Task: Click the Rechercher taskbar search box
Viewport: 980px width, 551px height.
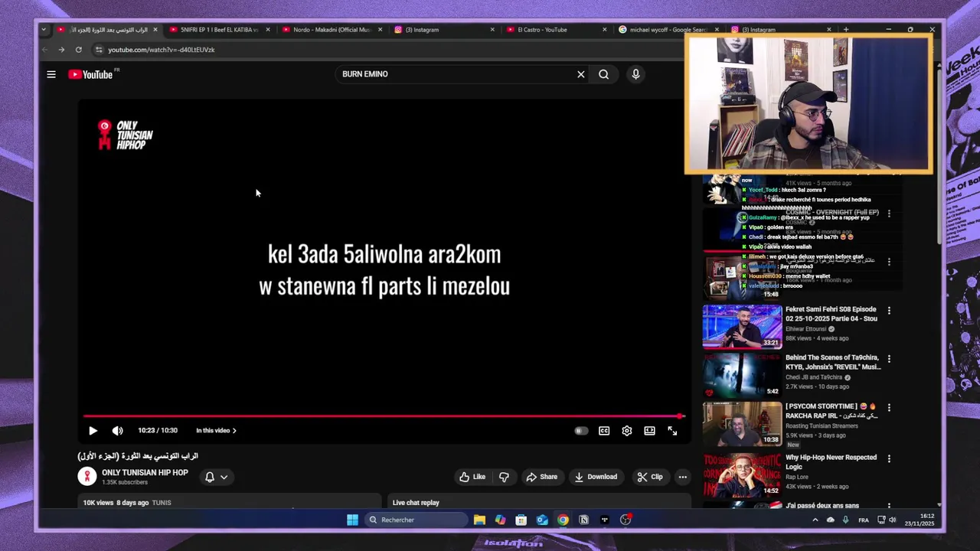Action: click(x=415, y=520)
